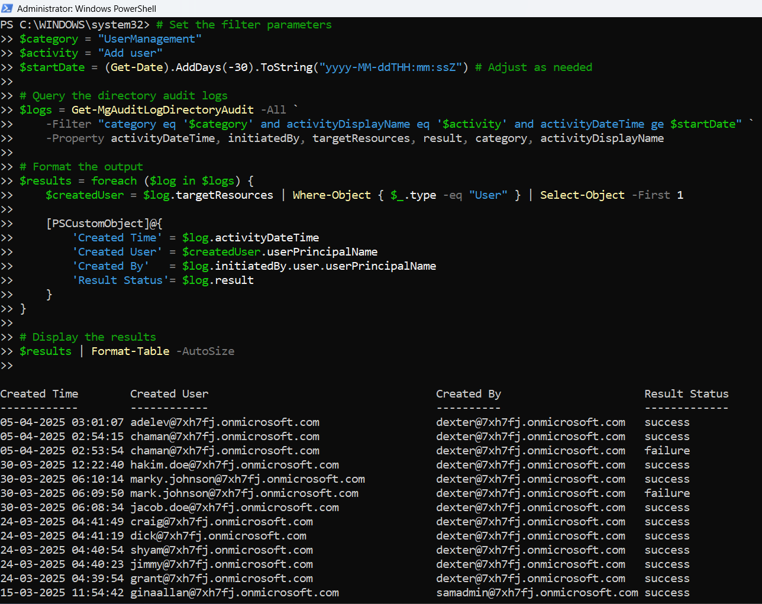Image resolution: width=762 pixels, height=604 pixels.
Task: Click mark.johnson@7xh7fj.onmicrosoft.com user
Action: pyautogui.click(x=244, y=493)
